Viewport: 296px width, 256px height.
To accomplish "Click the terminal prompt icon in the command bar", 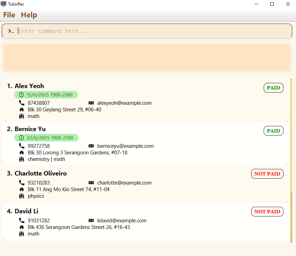I will point(11,31).
